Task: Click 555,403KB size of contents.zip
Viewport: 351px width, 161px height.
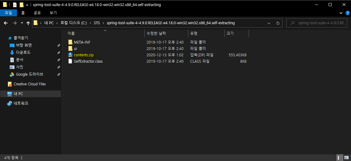Action: [x=237, y=55]
